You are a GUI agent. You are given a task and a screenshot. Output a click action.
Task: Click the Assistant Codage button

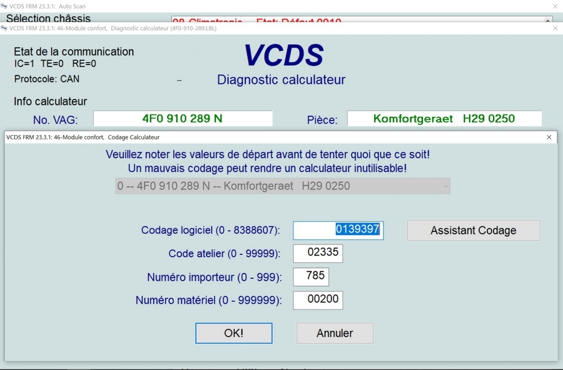[x=474, y=231]
